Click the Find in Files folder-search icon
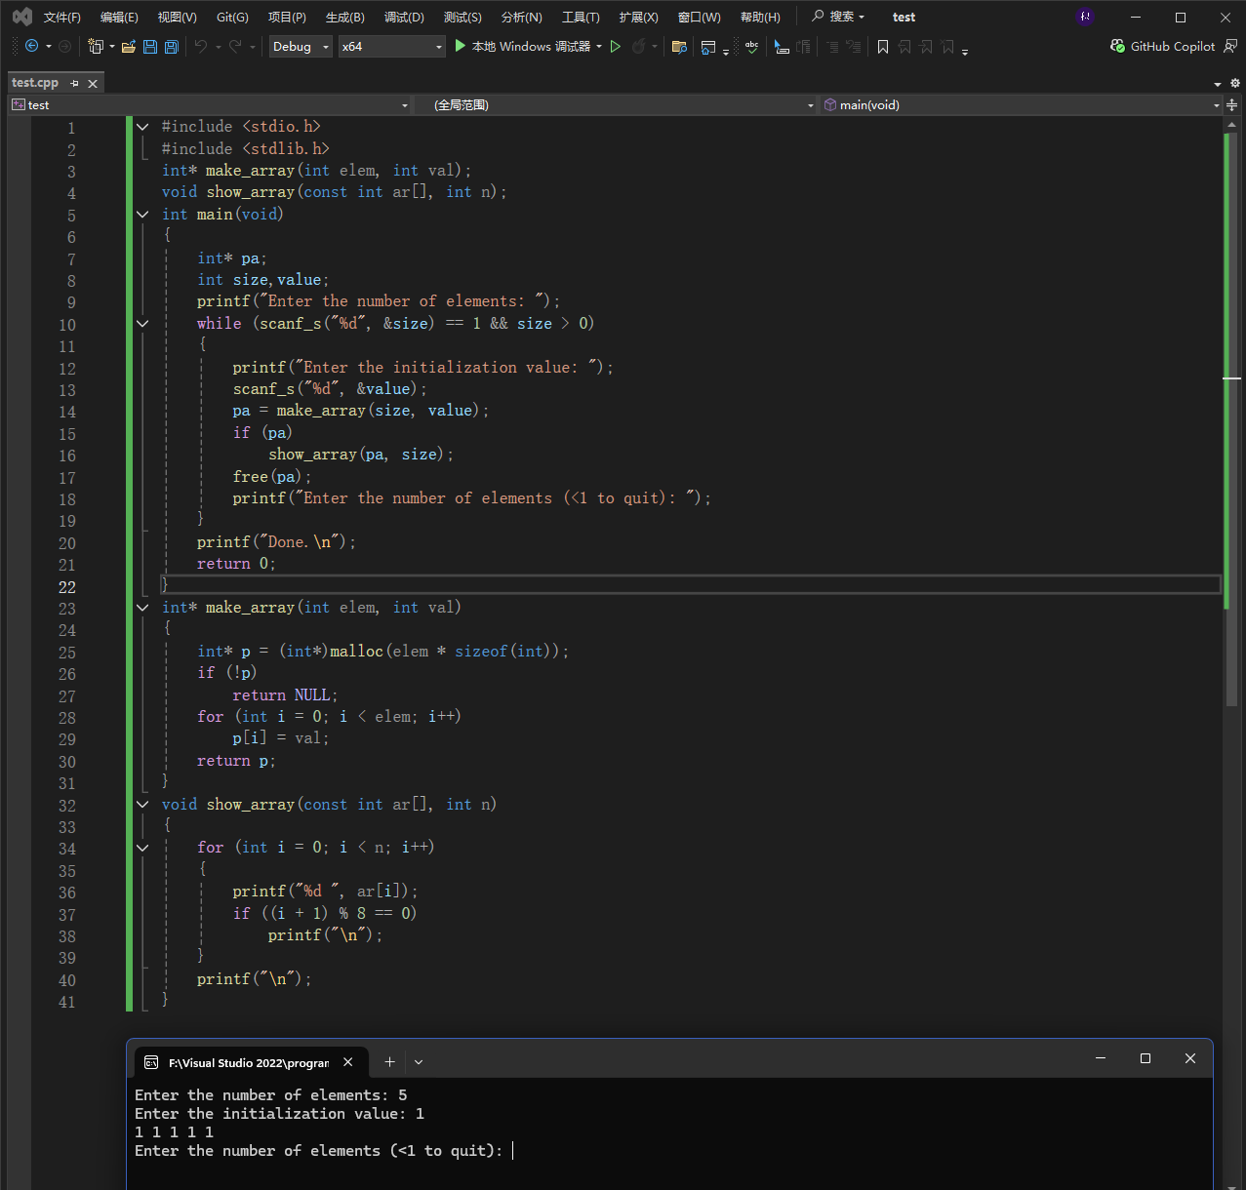This screenshot has height=1190, width=1246. 680,46
